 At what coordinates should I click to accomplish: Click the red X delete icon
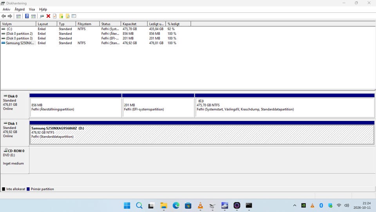(x=48, y=16)
